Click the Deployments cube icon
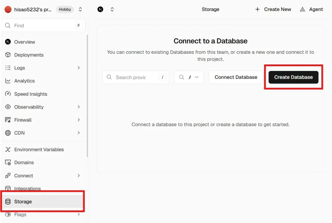Screen dimensions: 332x223 pyautogui.click(x=8, y=55)
